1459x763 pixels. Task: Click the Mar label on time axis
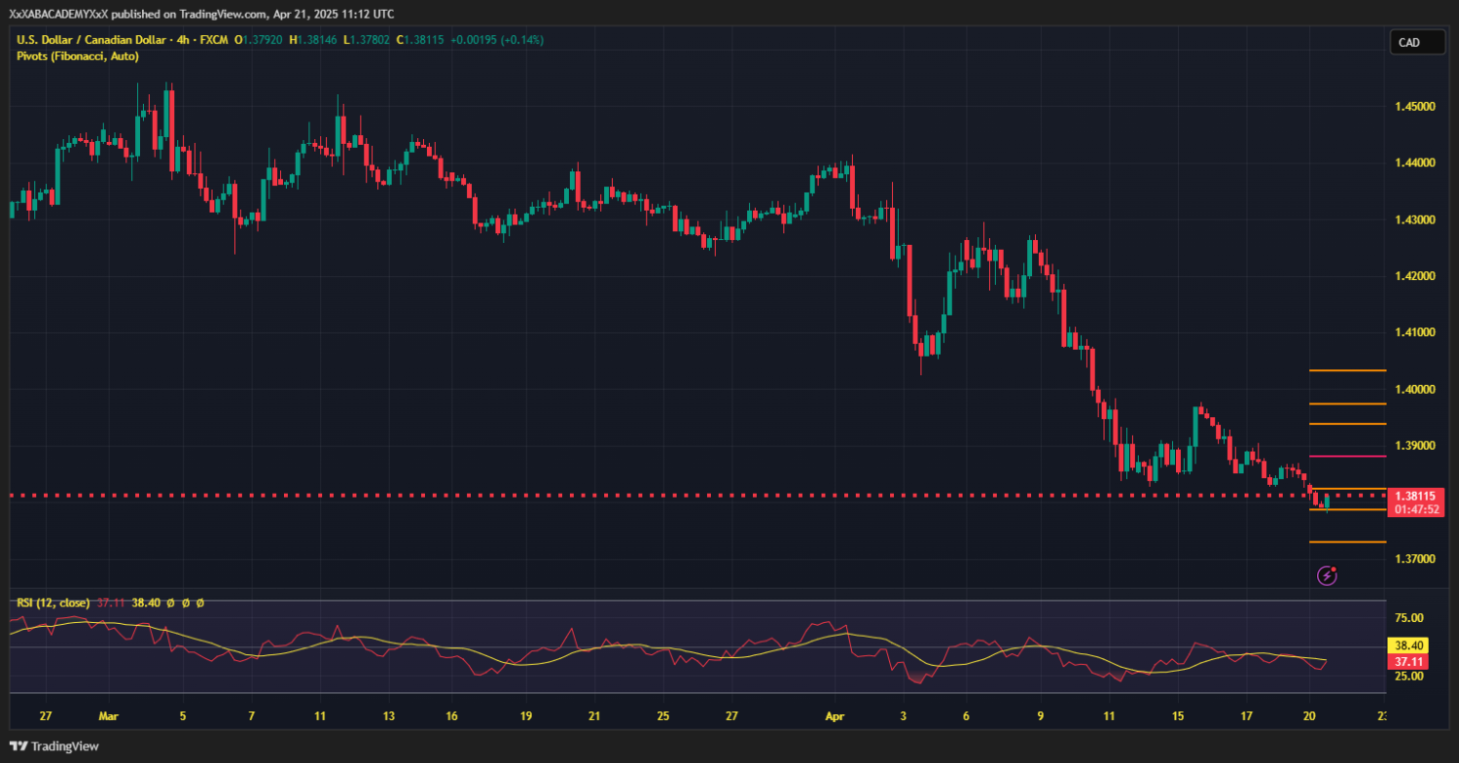click(108, 716)
